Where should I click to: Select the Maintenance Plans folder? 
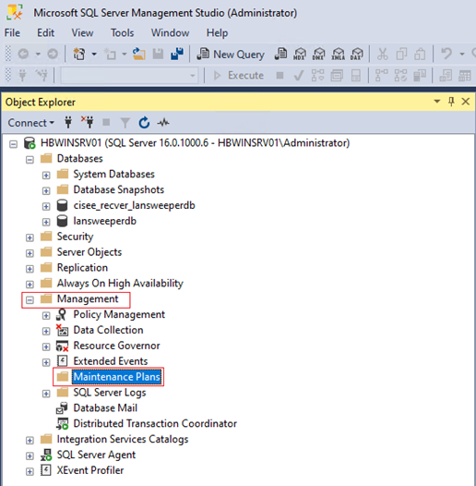(116, 377)
